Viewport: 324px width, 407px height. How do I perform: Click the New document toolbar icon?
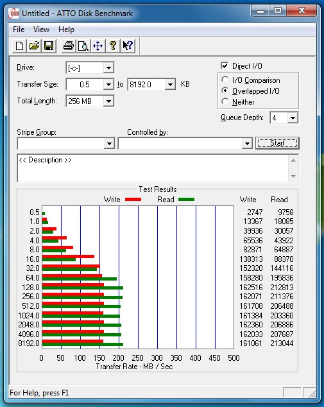point(20,46)
